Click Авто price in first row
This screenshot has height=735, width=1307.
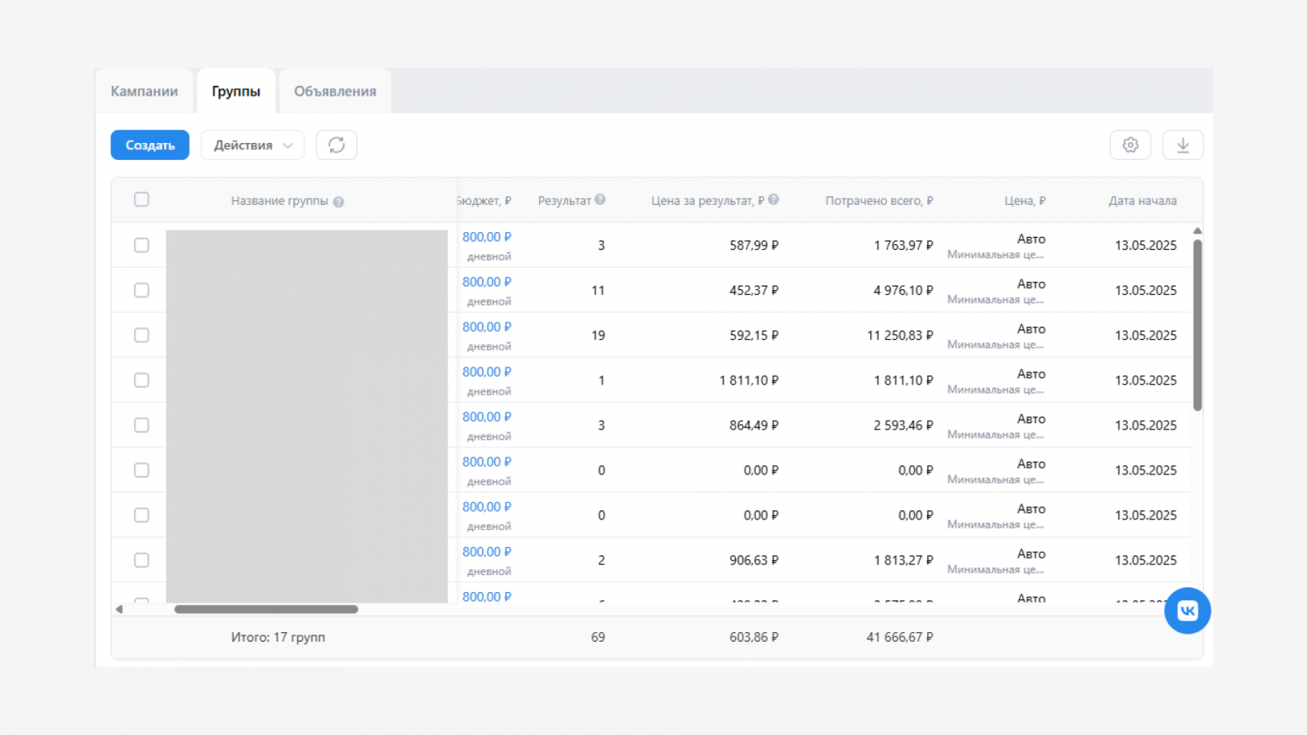click(x=1030, y=238)
